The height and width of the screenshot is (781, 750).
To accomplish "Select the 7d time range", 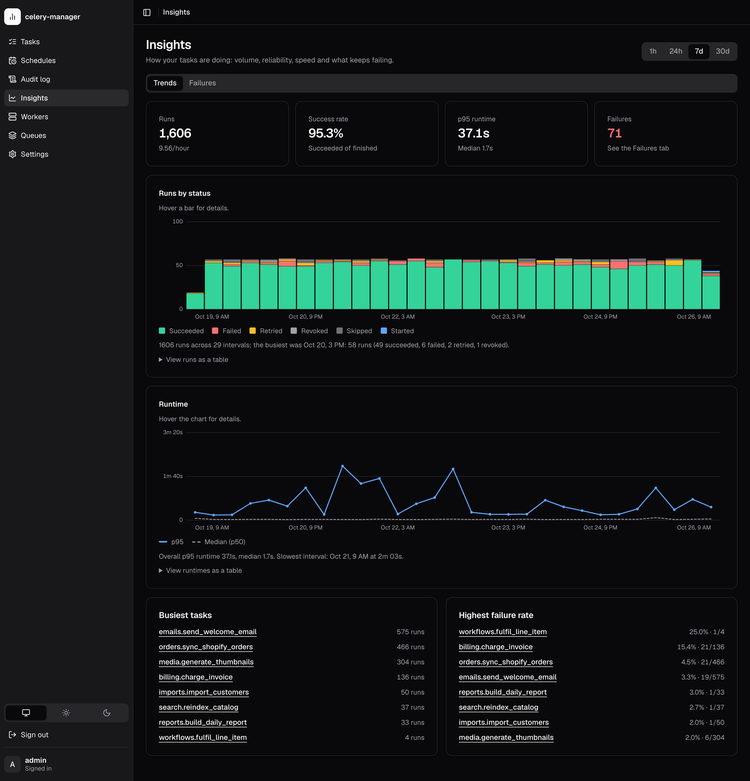I will click(699, 51).
